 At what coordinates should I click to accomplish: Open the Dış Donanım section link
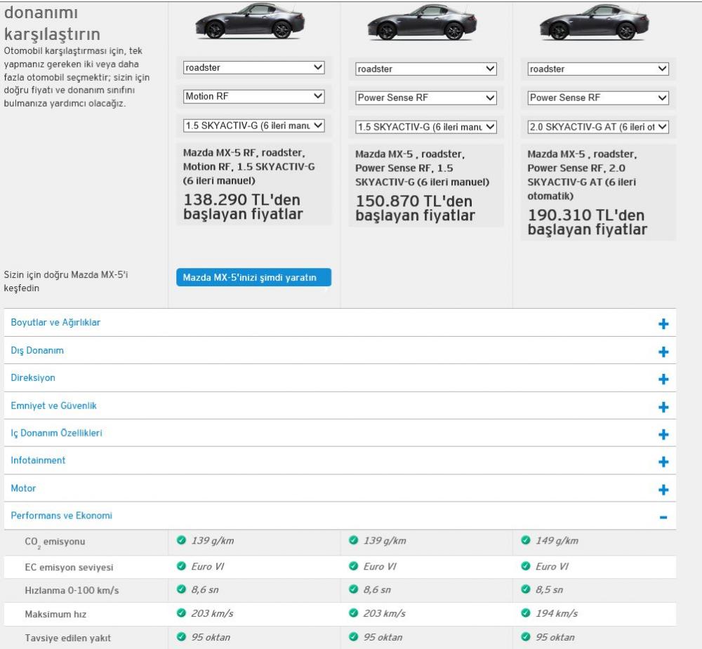point(37,351)
